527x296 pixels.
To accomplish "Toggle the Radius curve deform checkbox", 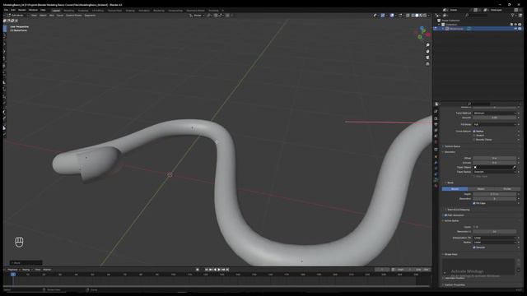I will click(x=474, y=132).
